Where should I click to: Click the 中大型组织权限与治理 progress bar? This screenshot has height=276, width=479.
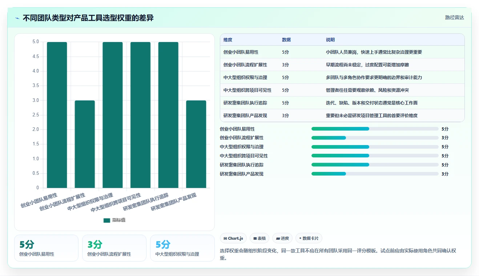pos(375,147)
